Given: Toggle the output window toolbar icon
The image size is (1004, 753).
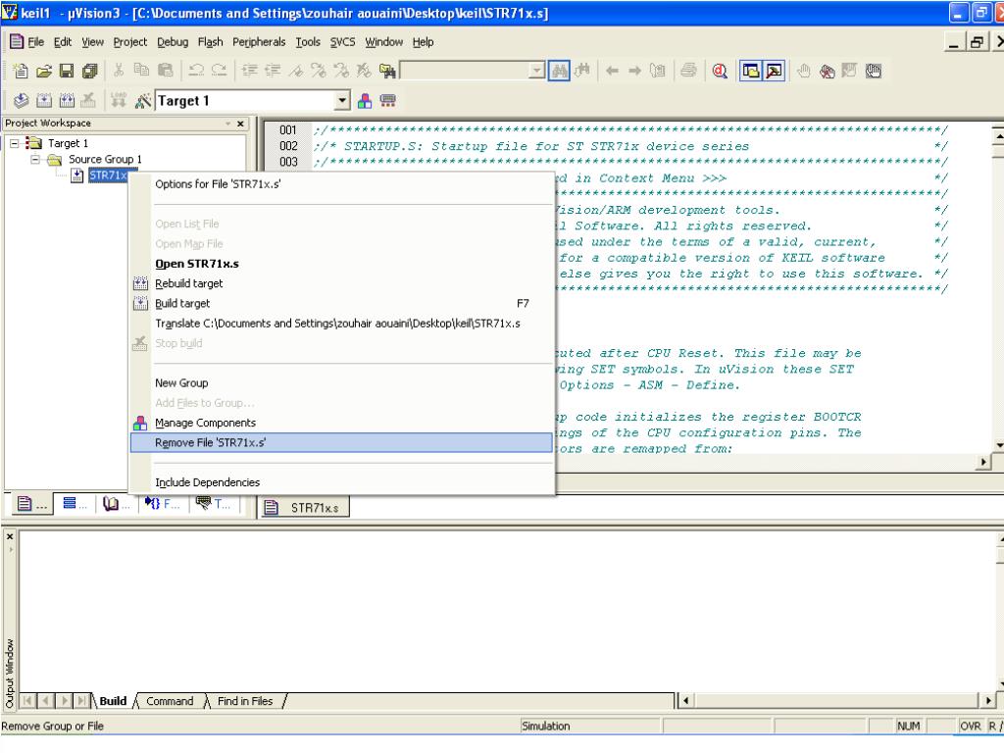Looking at the screenshot, I should pos(775,71).
